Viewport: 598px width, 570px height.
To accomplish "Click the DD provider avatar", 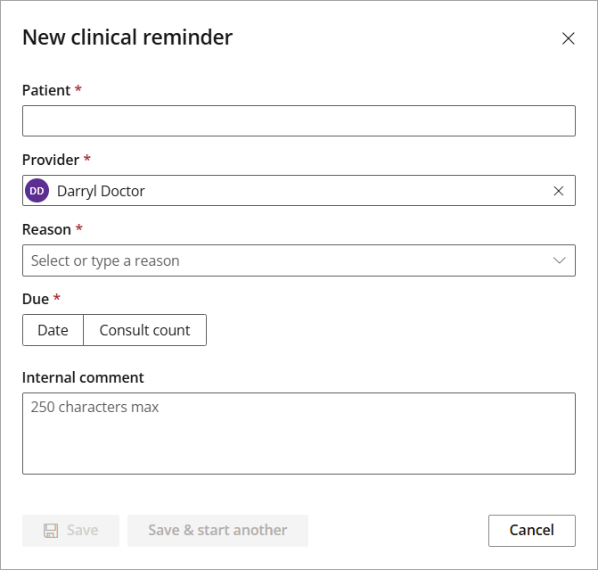I will [x=37, y=191].
